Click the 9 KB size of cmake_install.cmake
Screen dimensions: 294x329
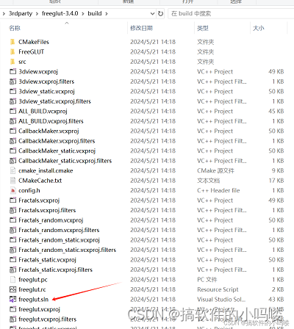[278, 170]
